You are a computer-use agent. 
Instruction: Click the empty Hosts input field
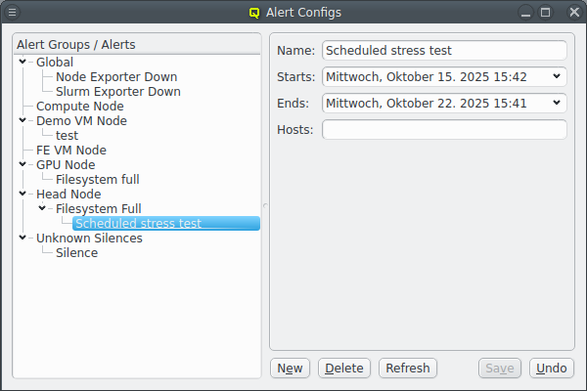[x=444, y=129]
